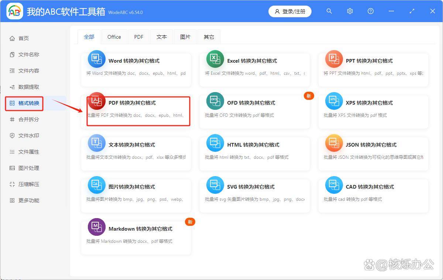Open 文本转换为其它格式 title

pos(132,145)
